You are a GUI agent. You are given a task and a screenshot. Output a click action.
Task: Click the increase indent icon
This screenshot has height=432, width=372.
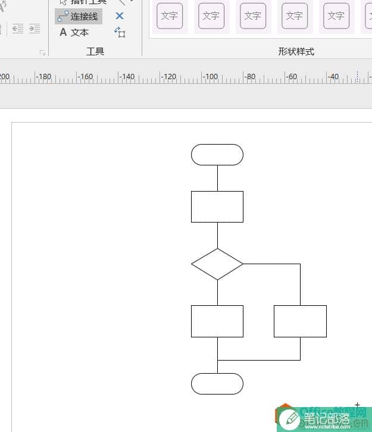point(35,29)
